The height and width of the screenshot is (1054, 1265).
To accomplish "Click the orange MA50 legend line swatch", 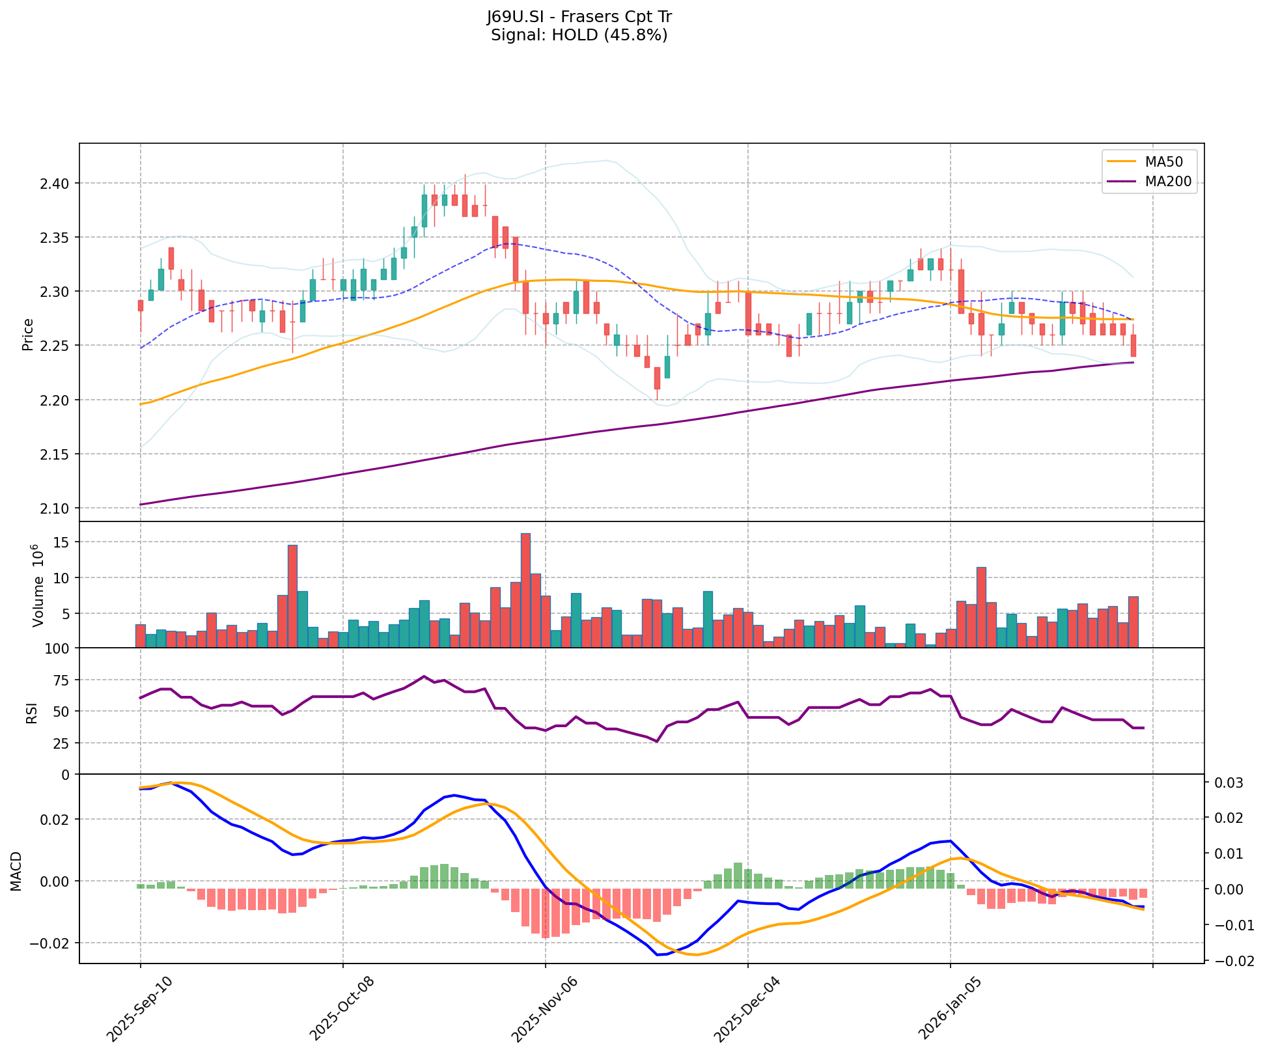I will pos(1122,161).
